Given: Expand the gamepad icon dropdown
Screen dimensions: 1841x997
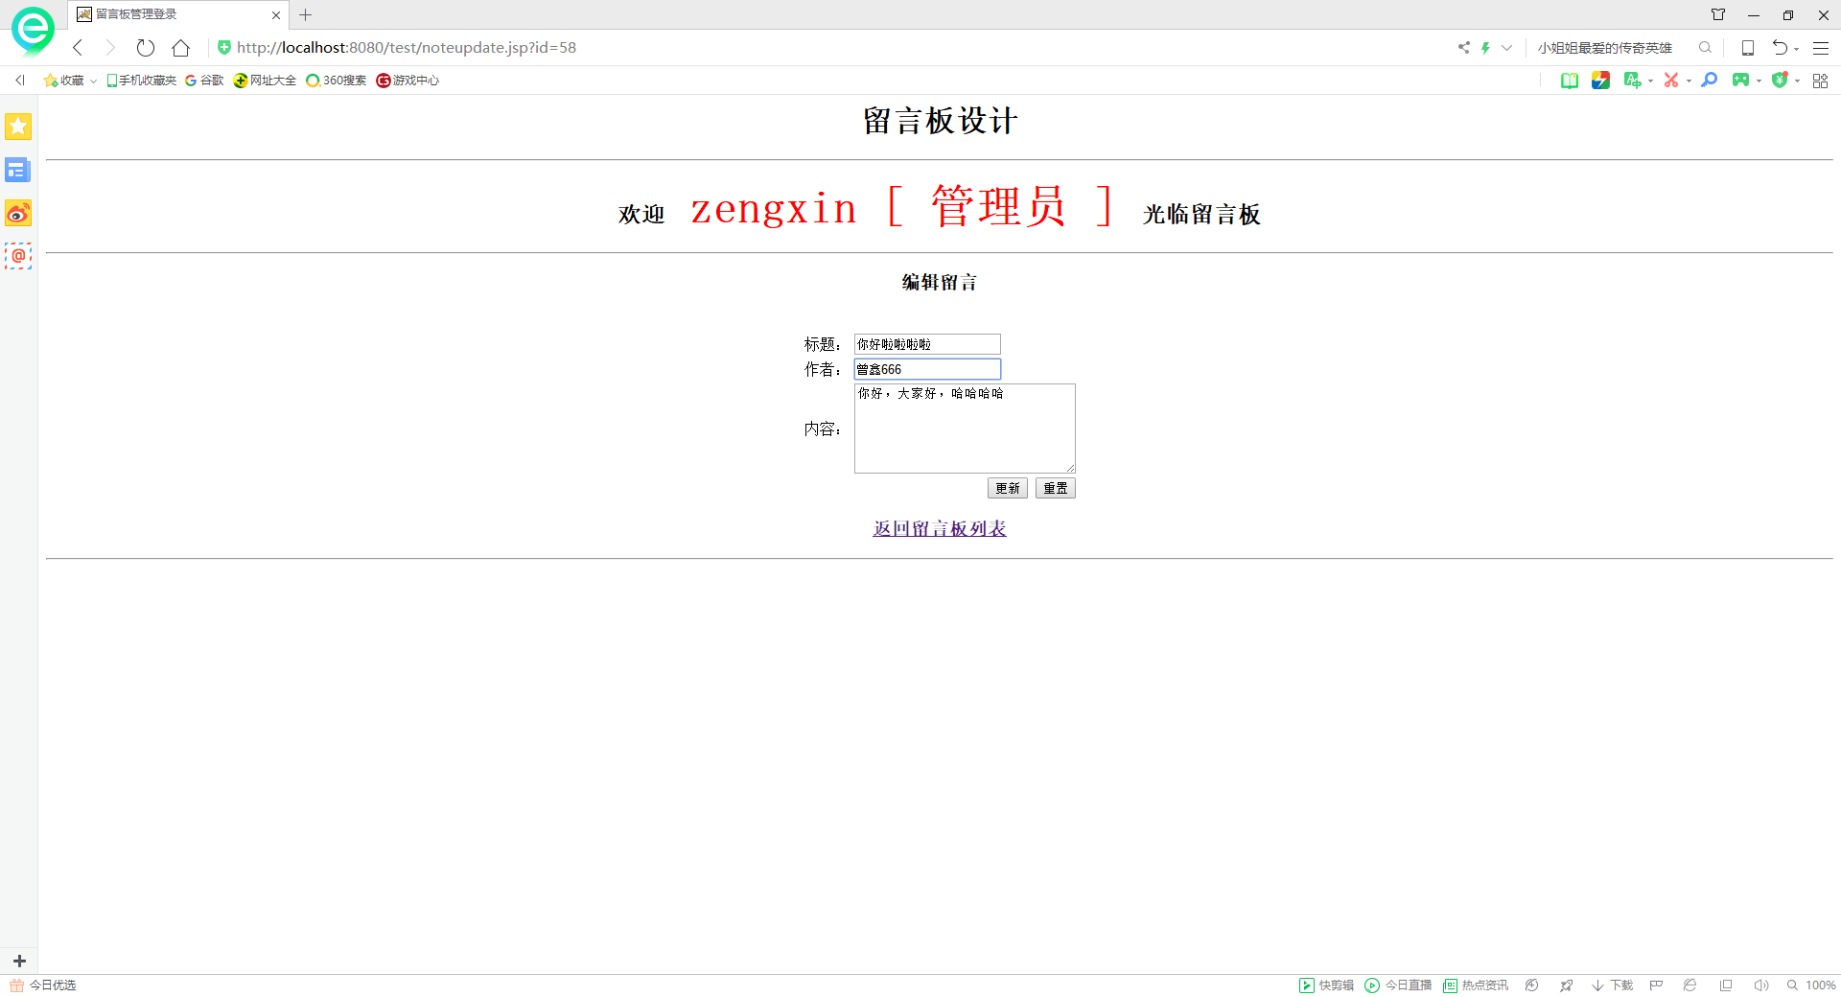Looking at the screenshot, I should click(1759, 81).
